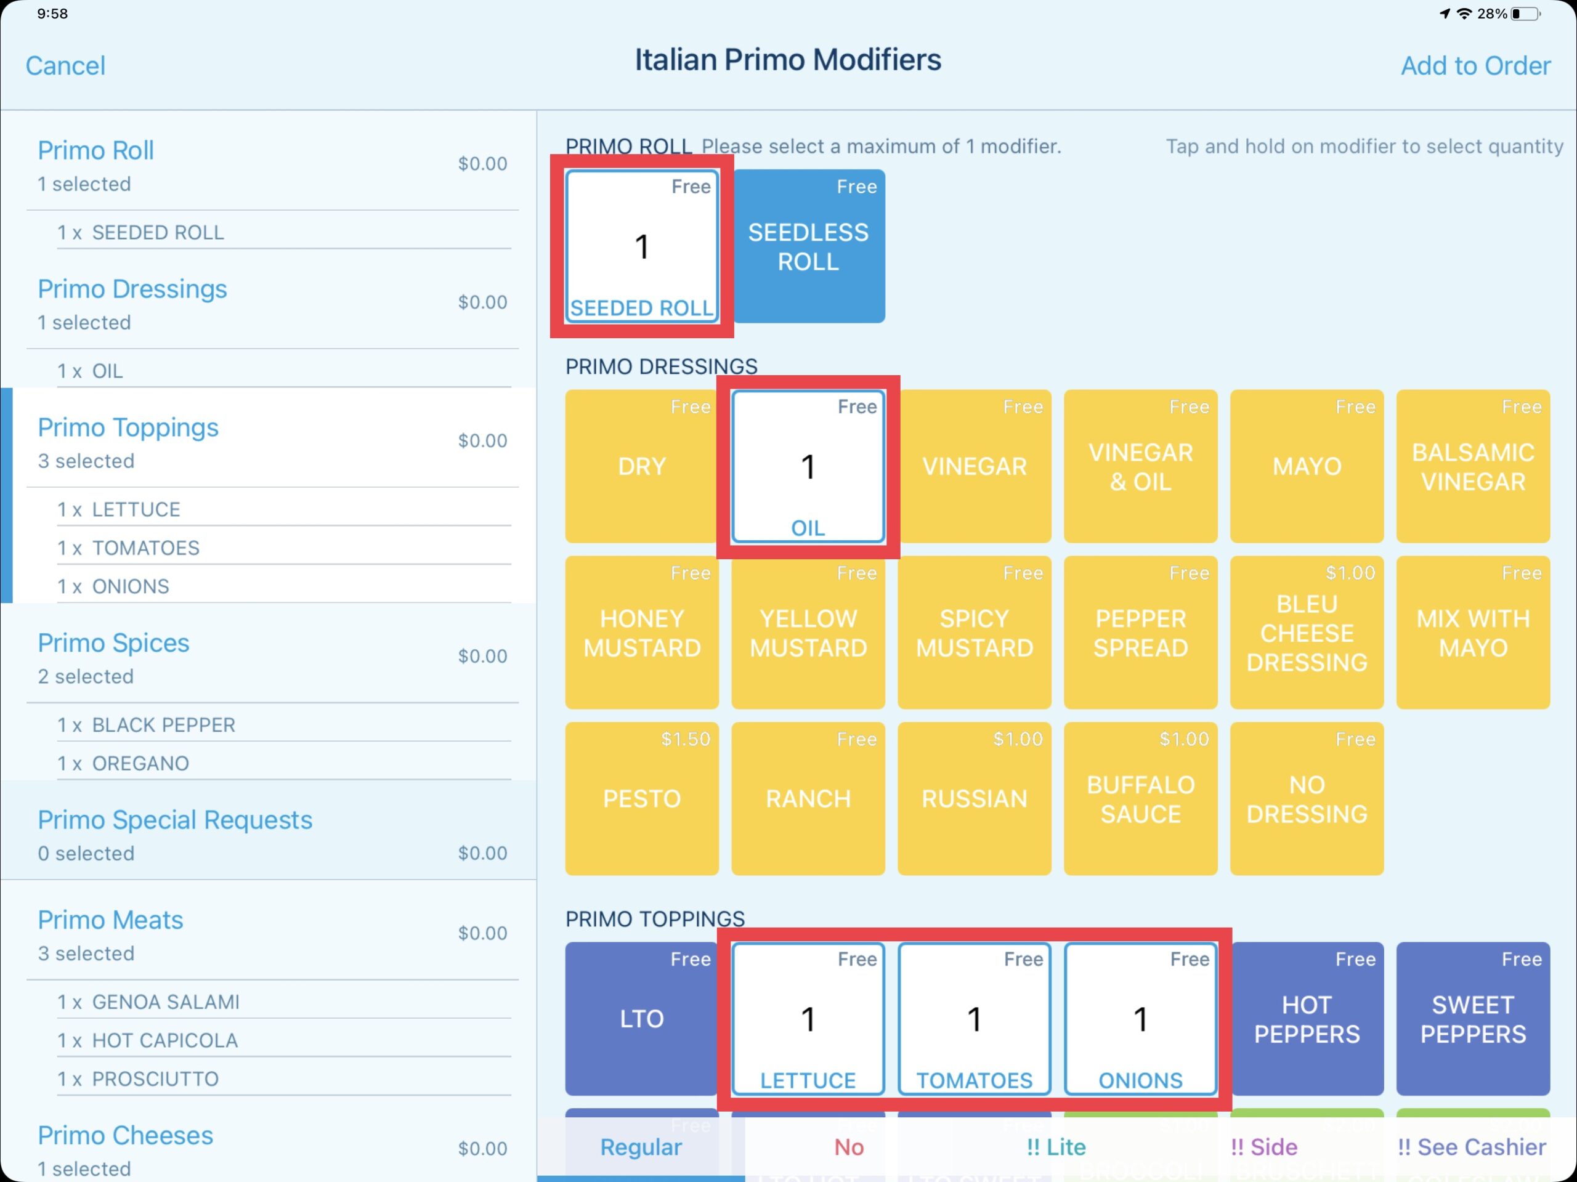
Task: Select YELLOW MUSTARD dressing
Action: 808,633
